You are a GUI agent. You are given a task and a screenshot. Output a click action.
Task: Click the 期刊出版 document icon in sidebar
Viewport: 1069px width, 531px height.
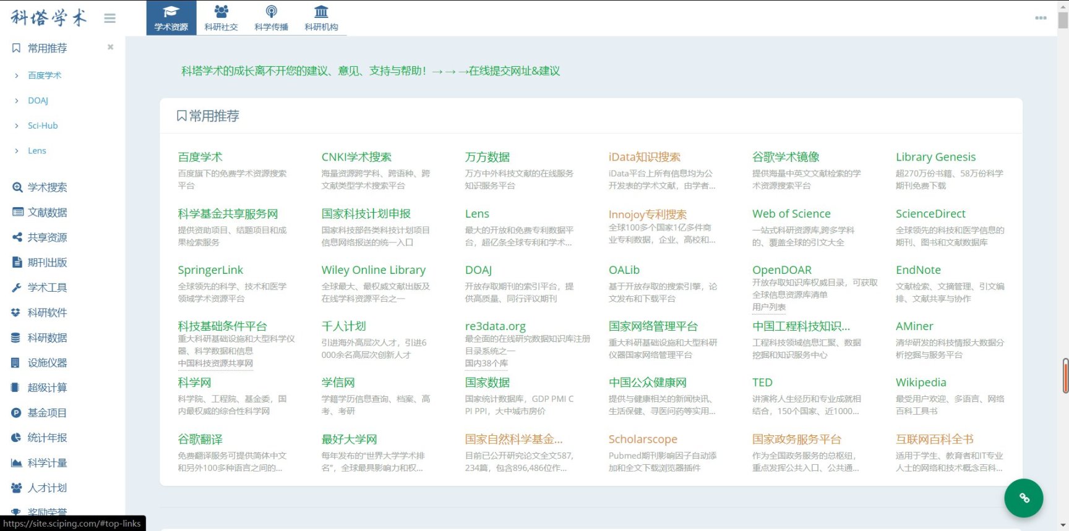coord(17,262)
